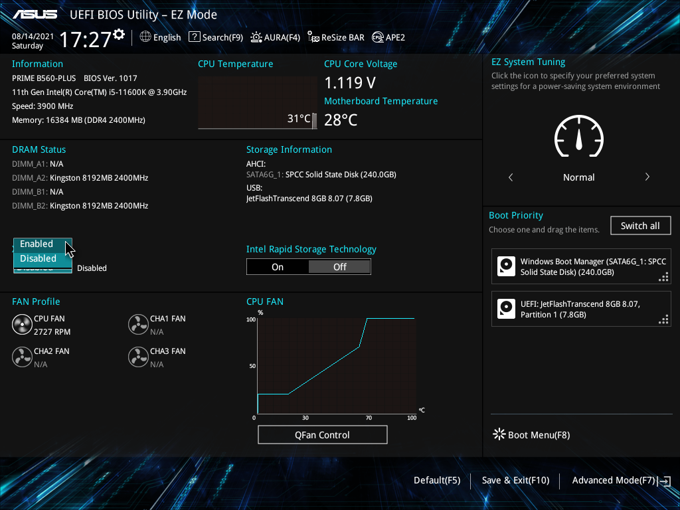The height and width of the screenshot is (510, 680).
Task: Select the Windows Boot Manager boot entry
Action: (581, 267)
